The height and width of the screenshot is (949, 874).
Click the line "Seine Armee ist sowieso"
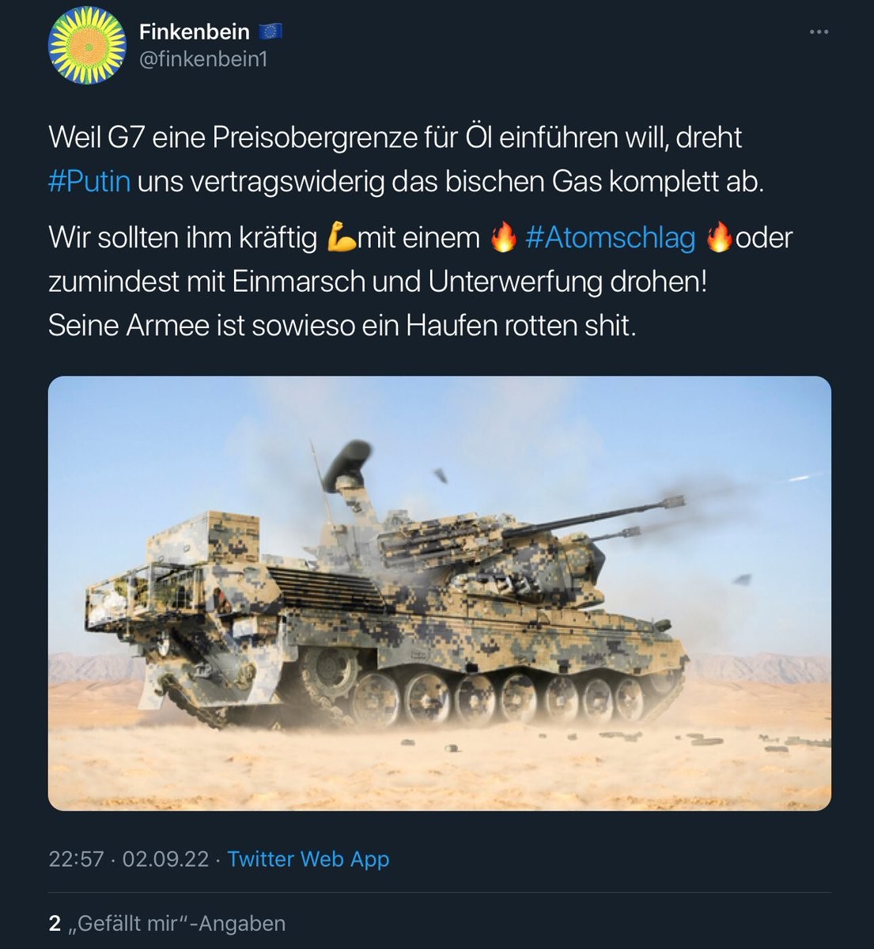tap(342, 326)
